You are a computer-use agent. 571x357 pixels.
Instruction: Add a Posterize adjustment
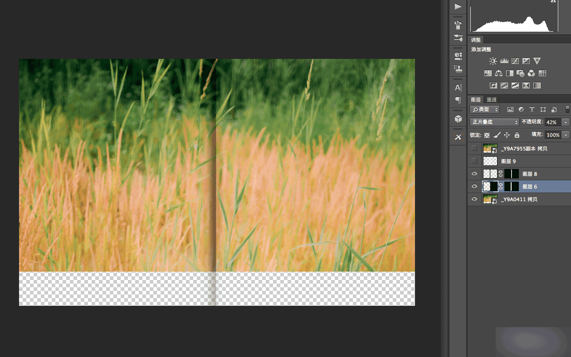click(504, 85)
